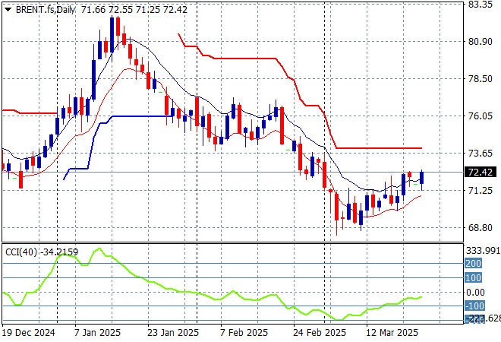Click the CCI -100 level scale label
The height and width of the screenshot is (342, 501).
coord(474,306)
